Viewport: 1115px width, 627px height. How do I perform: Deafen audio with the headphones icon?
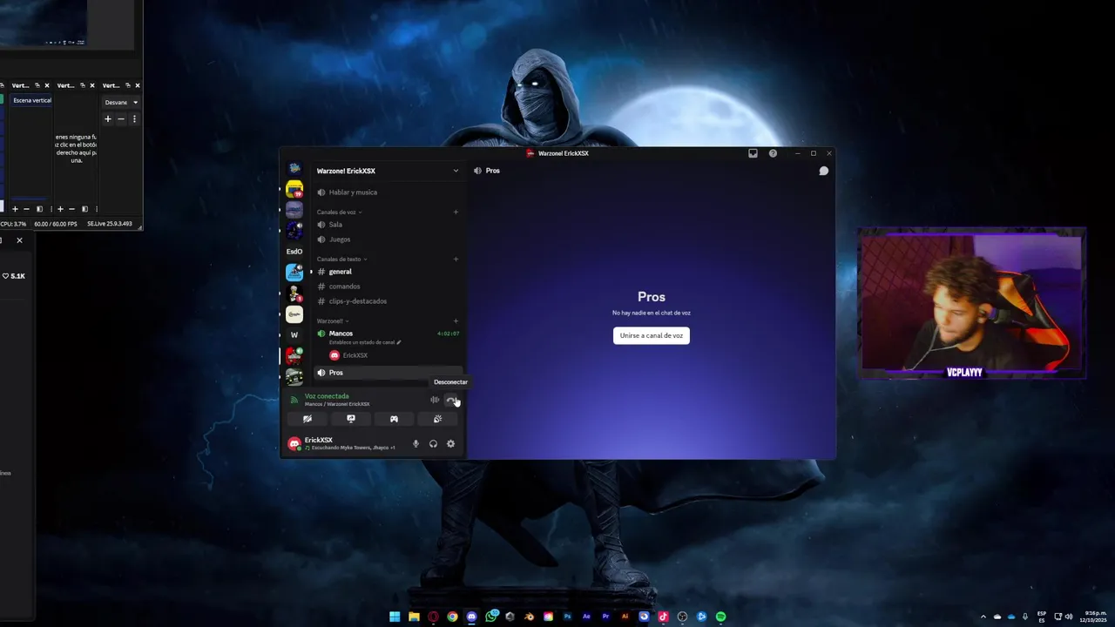[433, 443]
